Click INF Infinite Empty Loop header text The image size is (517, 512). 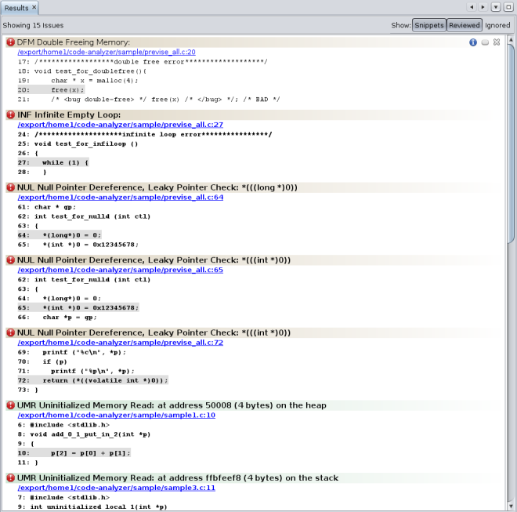[x=69, y=115]
